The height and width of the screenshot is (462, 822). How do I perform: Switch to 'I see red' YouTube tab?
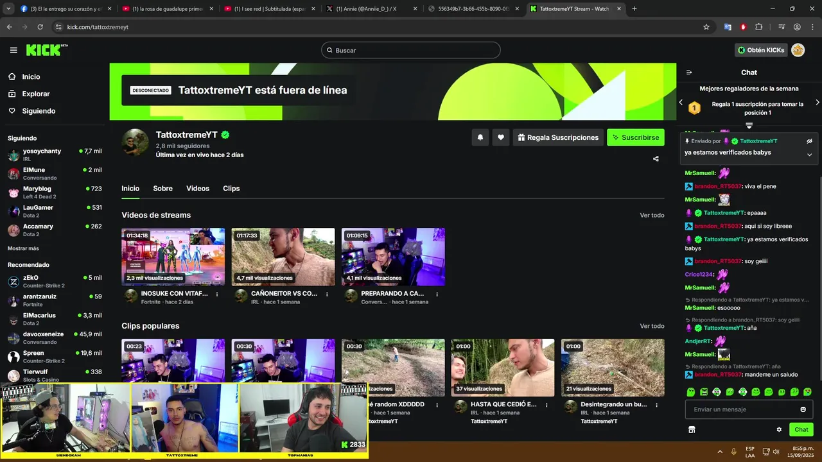click(265, 9)
